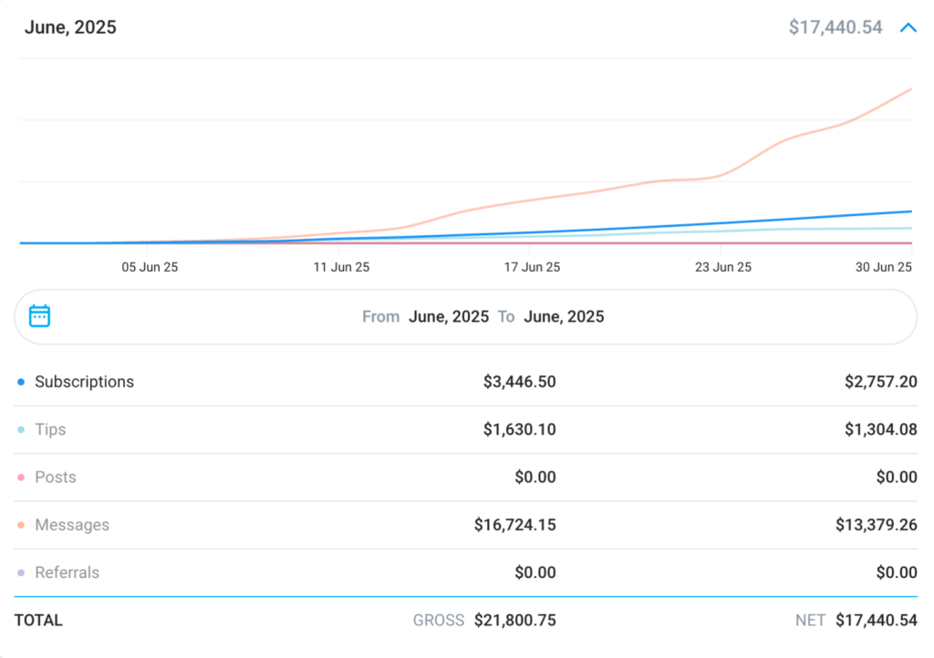The image size is (934, 658).
Task: Toggle the Tips series label
Action: [x=50, y=429]
